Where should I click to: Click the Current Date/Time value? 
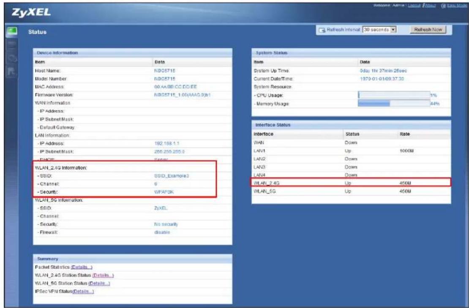[382, 79]
